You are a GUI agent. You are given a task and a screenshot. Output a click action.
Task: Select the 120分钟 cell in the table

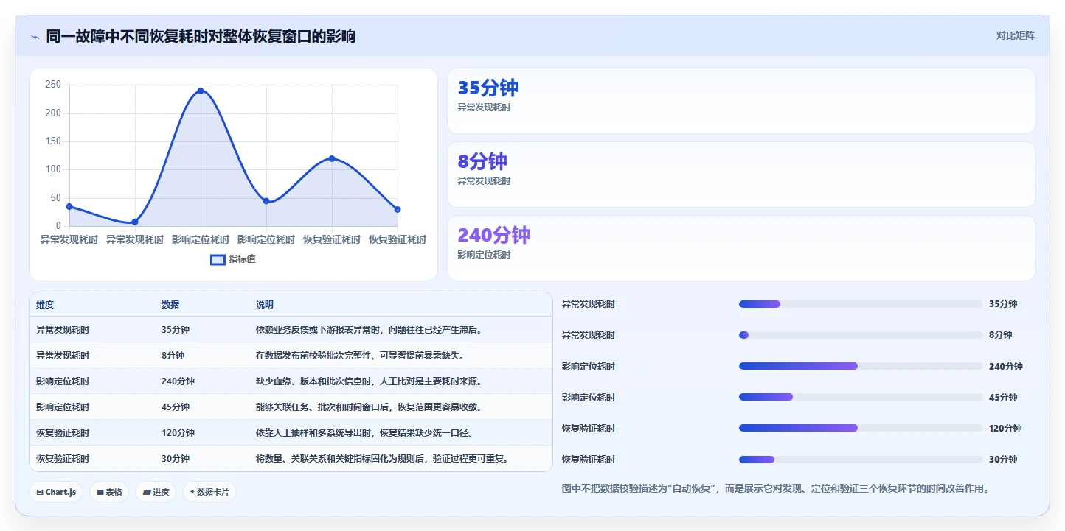(178, 433)
